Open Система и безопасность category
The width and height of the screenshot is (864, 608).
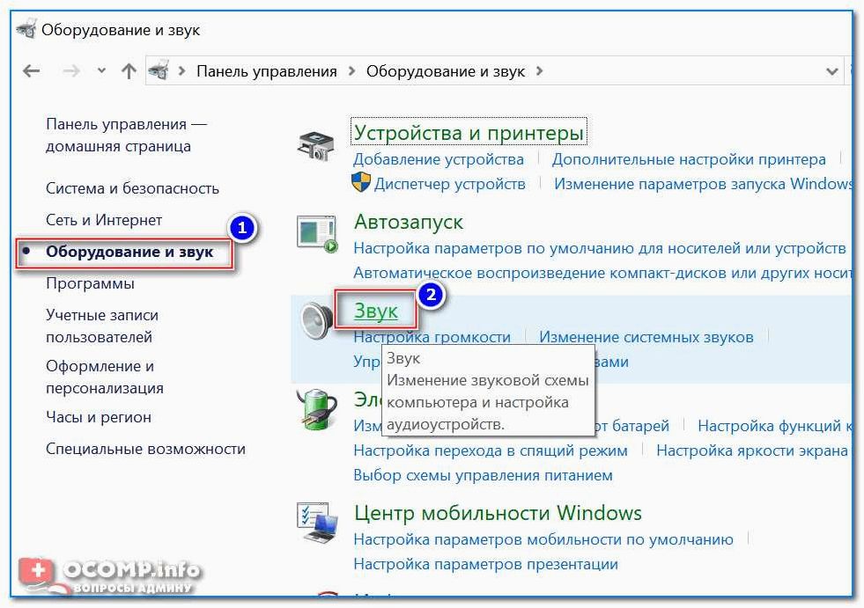tap(132, 188)
